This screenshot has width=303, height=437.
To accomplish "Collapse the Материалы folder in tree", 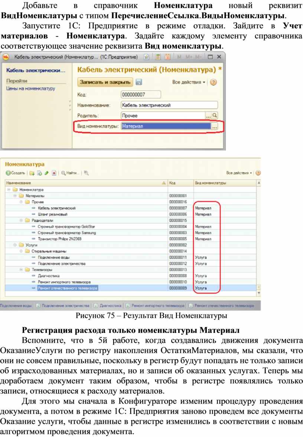I will point(15,196).
